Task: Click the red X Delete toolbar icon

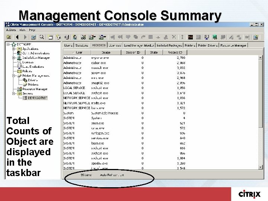Action: click(174, 37)
